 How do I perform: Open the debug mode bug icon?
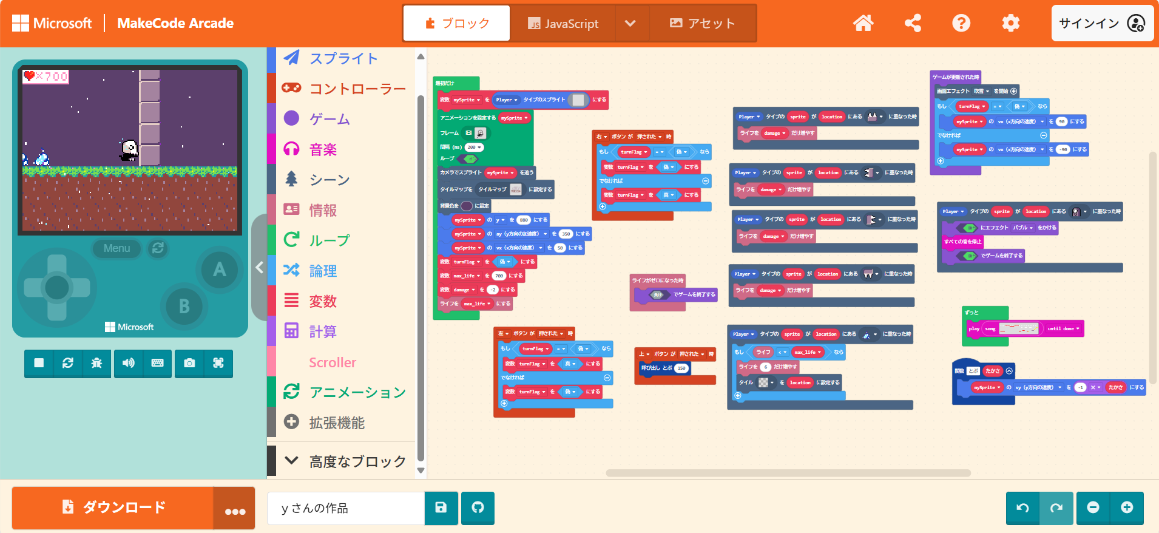pos(96,363)
